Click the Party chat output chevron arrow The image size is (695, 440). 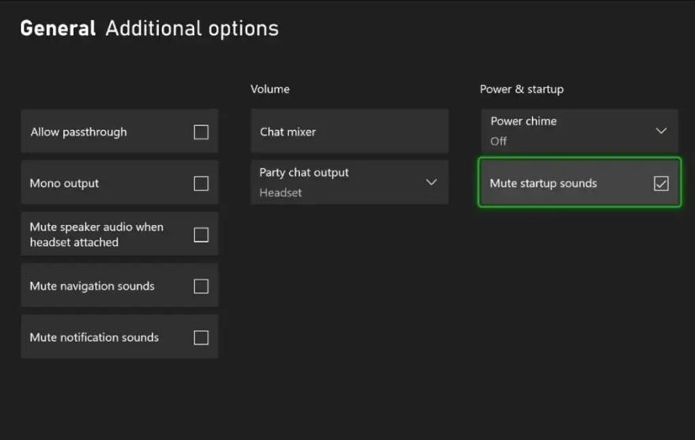point(431,182)
